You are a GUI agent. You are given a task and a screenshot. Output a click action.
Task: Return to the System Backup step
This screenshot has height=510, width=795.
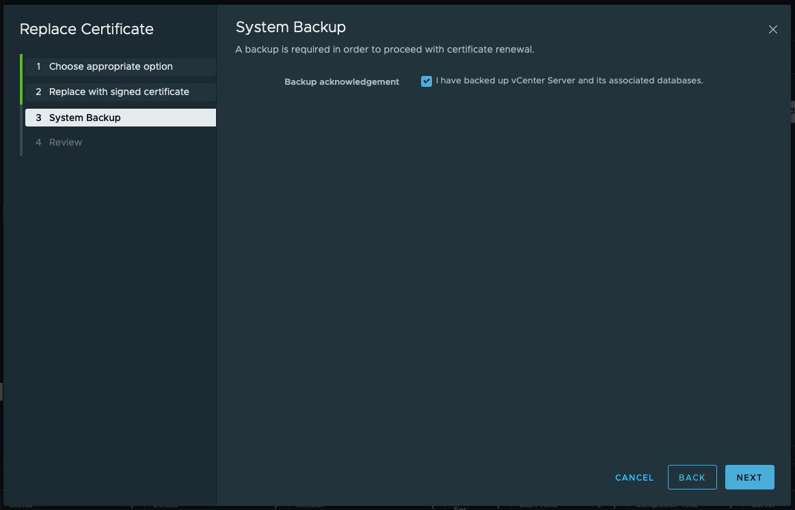[x=84, y=117]
